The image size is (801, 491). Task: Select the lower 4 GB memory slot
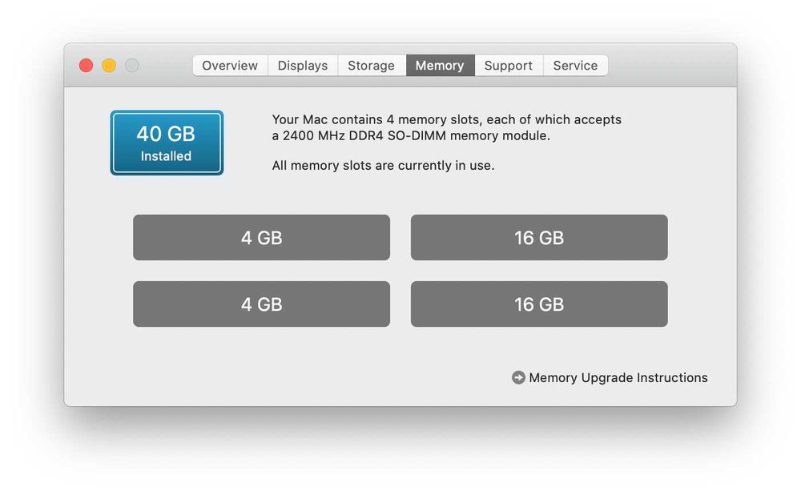261,304
